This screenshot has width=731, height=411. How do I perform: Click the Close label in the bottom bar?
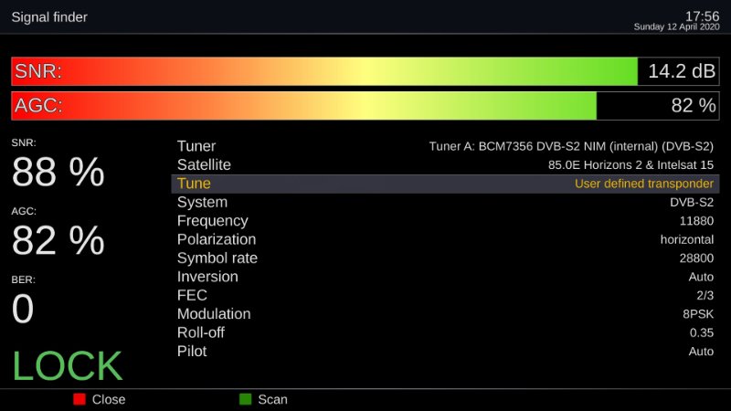(x=108, y=399)
